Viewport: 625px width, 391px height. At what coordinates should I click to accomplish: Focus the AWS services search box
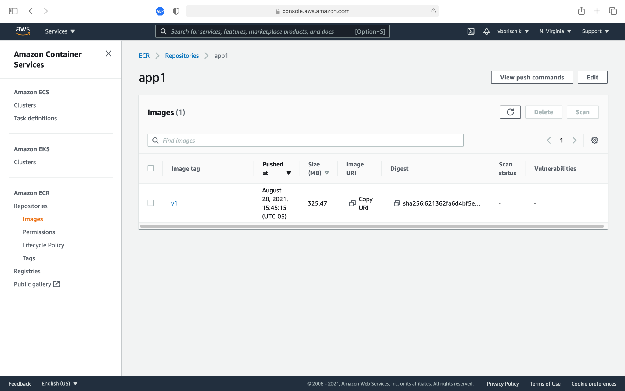[272, 31]
